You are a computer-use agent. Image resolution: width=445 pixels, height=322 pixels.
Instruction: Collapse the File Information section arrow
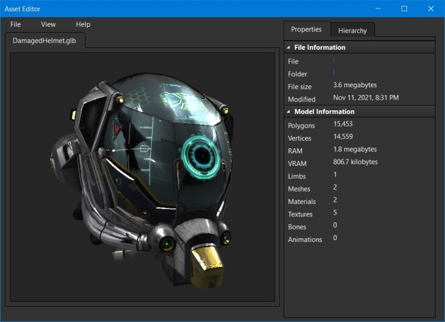click(288, 47)
